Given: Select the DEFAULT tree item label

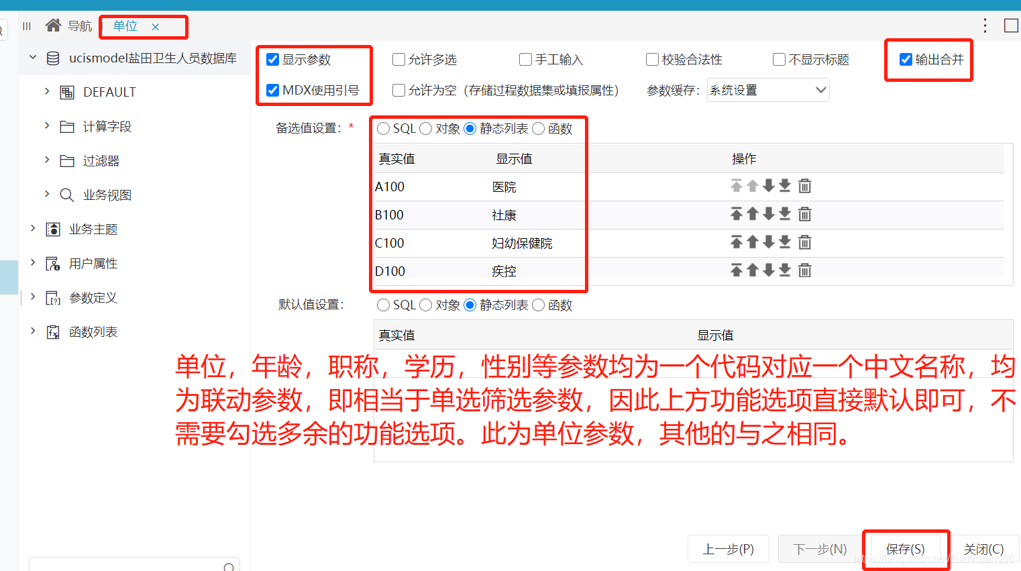Looking at the screenshot, I should click(109, 92).
